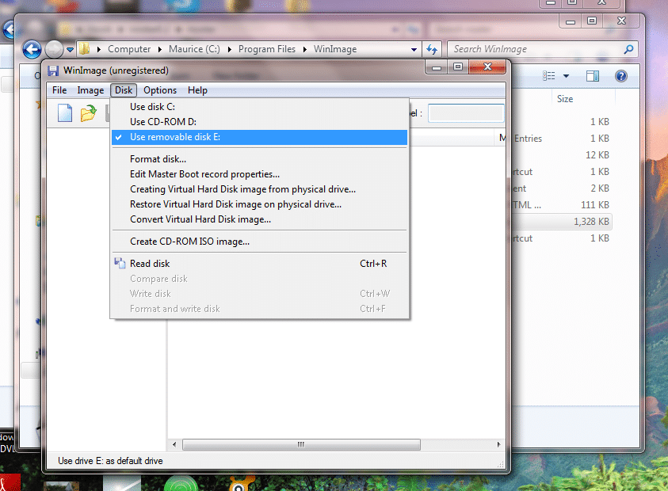Click the Open image folder icon in WinImage
The width and height of the screenshot is (668, 491).
point(88,113)
